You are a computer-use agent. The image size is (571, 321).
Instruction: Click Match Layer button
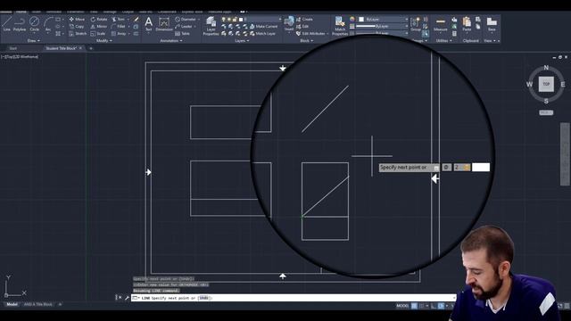[x=262, y=34]
